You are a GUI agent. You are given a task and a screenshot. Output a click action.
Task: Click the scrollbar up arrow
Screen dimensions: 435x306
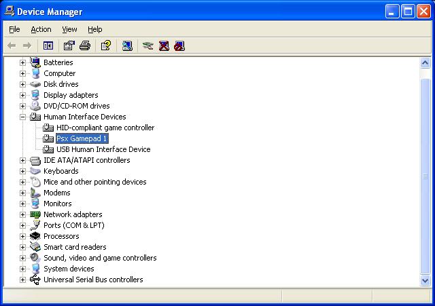[x=425, y=63]
